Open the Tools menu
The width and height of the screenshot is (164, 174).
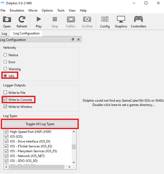pyautogui.click(x=61, y=10)
